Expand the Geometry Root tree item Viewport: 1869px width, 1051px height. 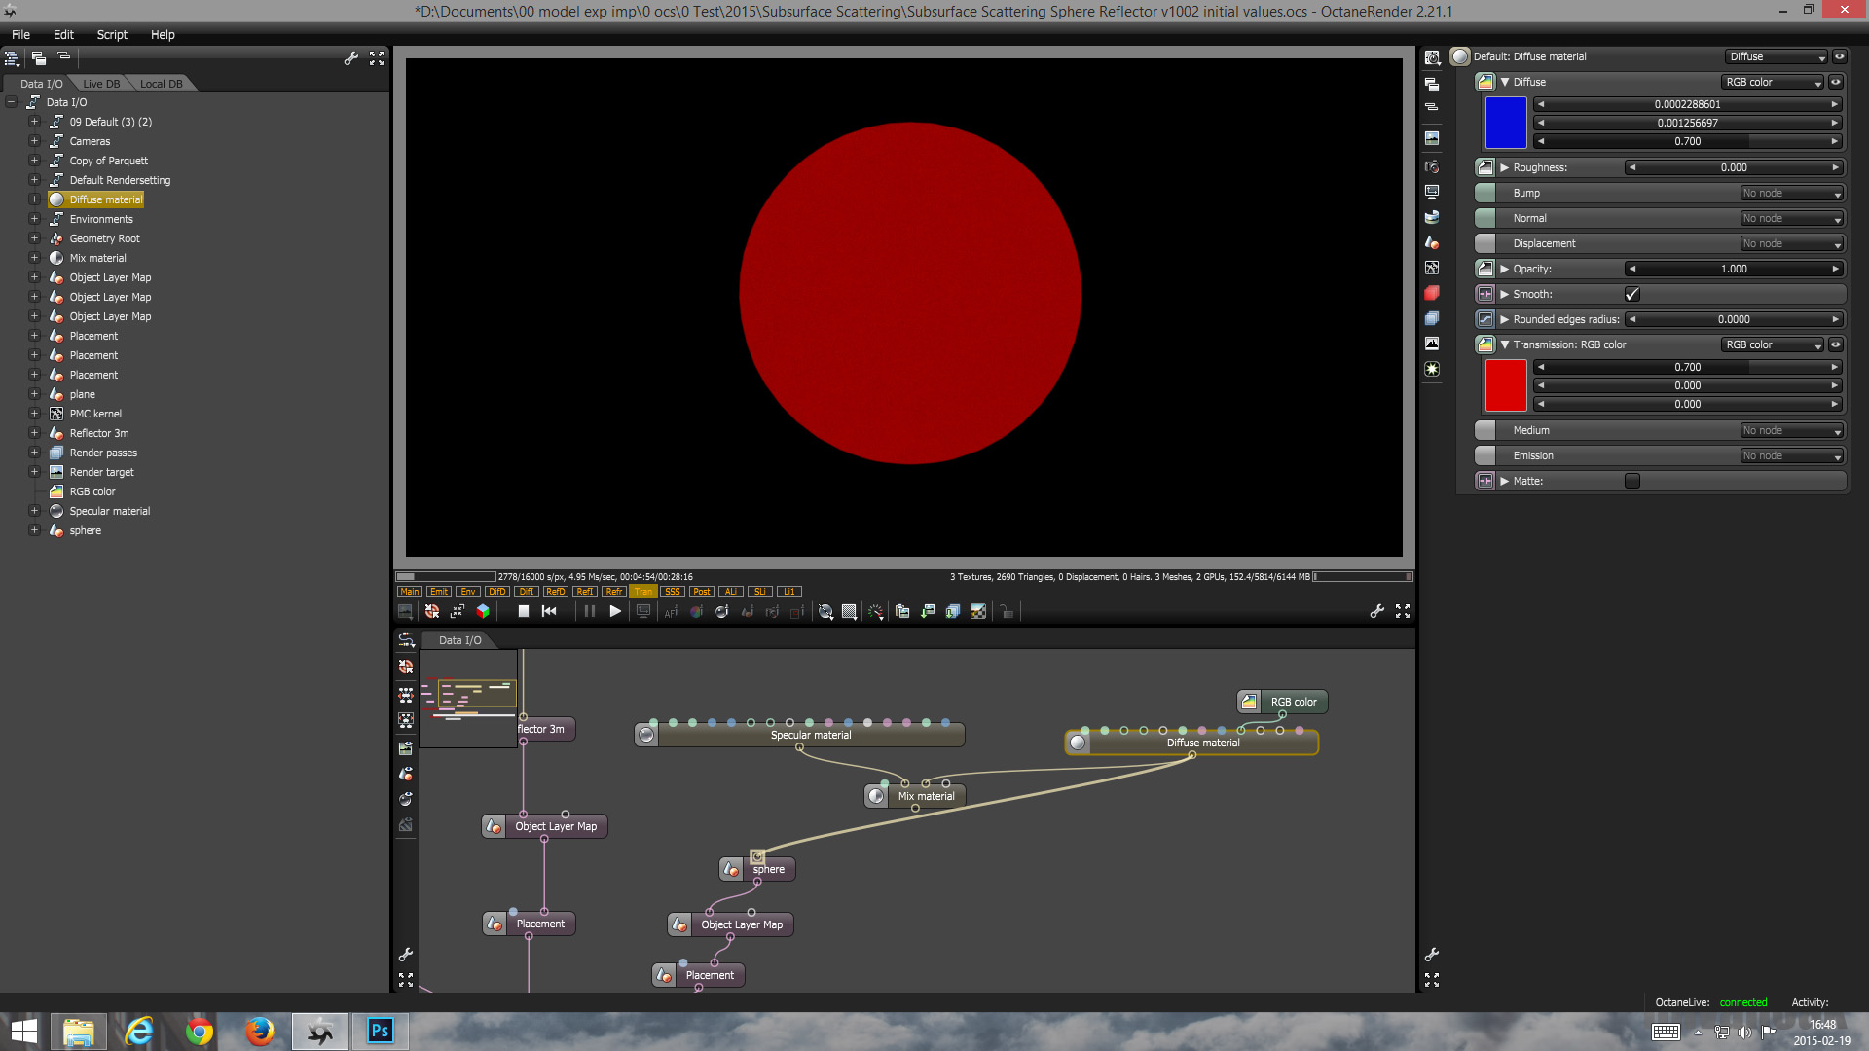tap(34, 238)
